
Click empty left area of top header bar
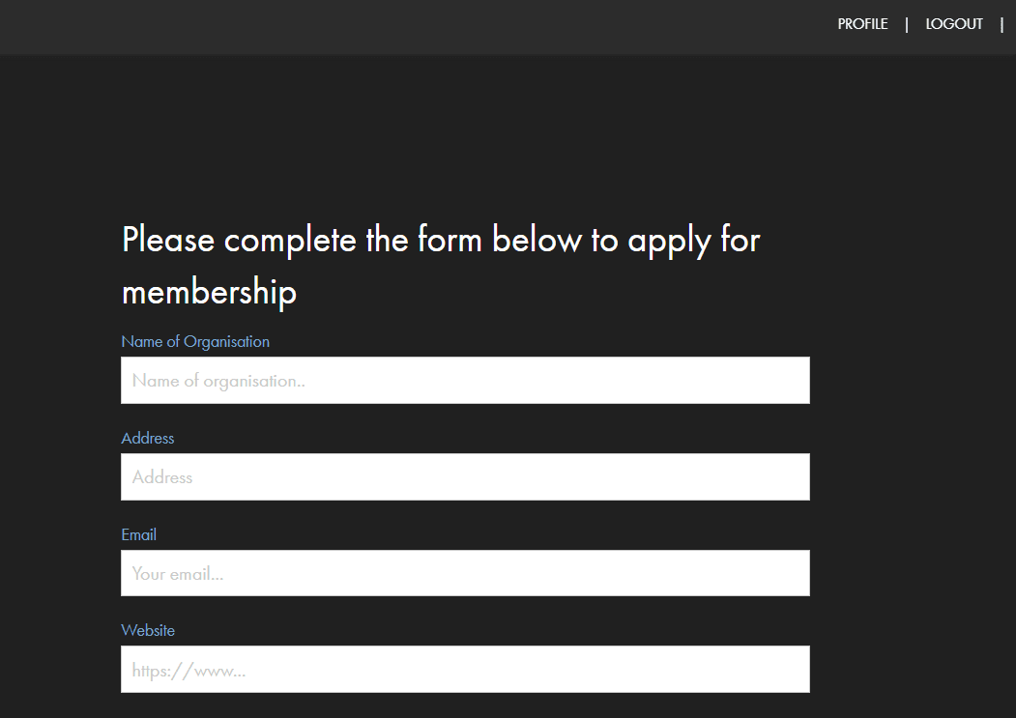[x=290, y=26]
